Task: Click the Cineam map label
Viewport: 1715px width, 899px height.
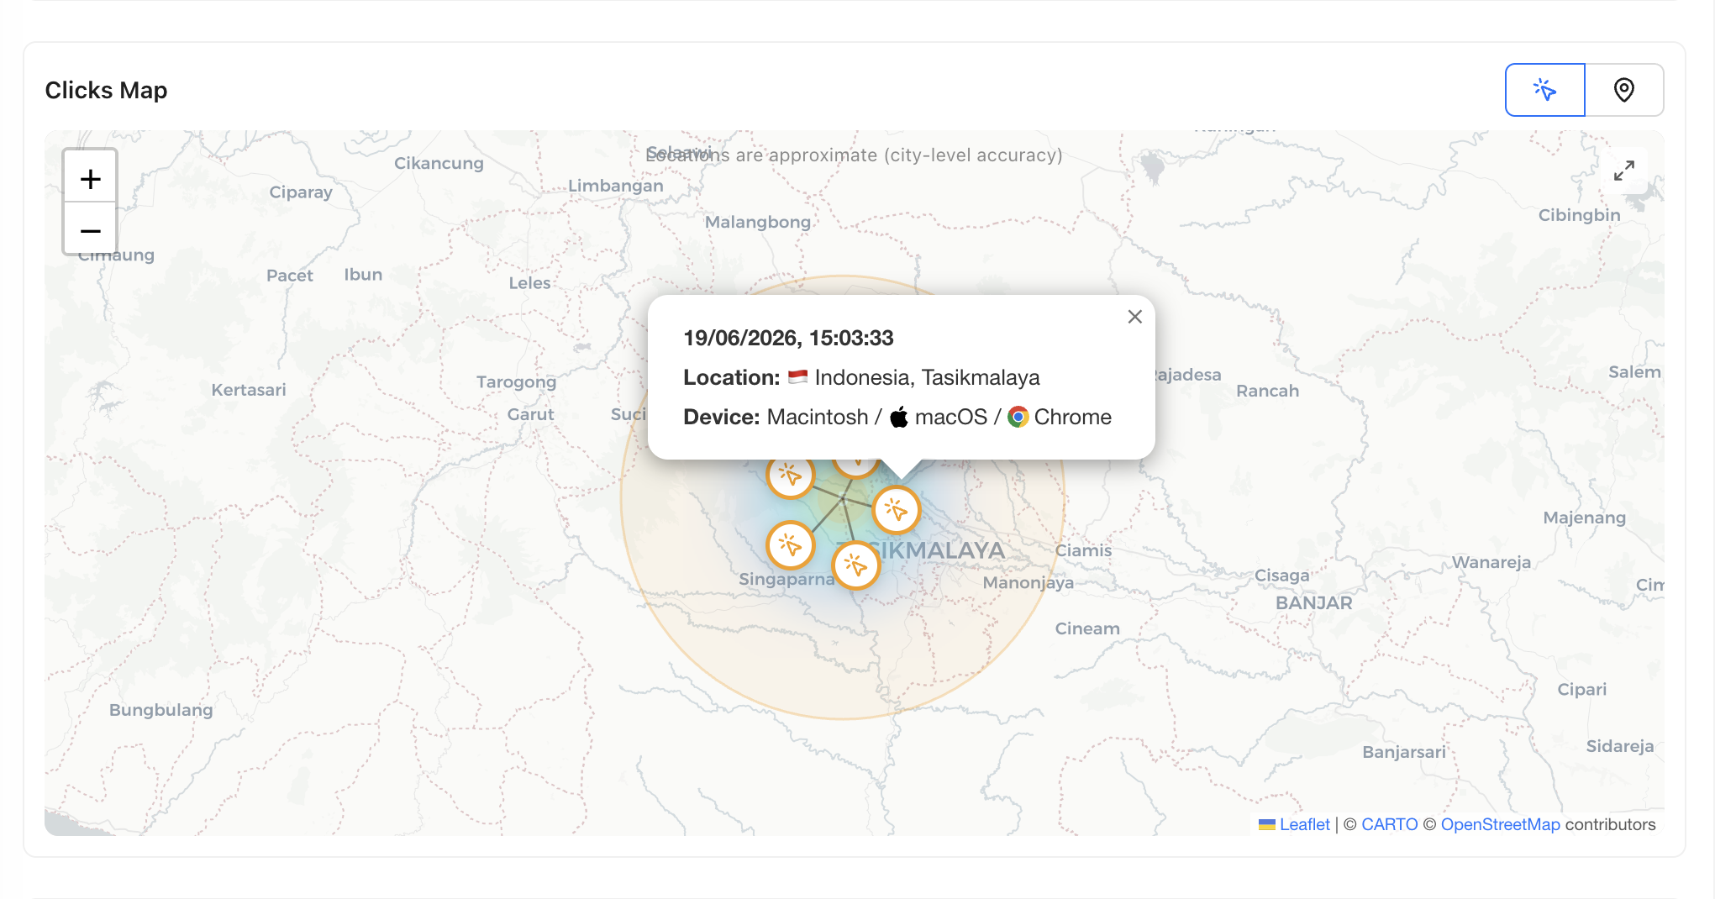Action: (1086, 628)
